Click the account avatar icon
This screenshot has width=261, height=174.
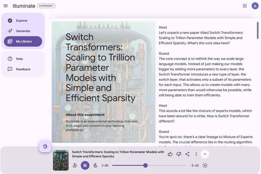click(255, 6)
